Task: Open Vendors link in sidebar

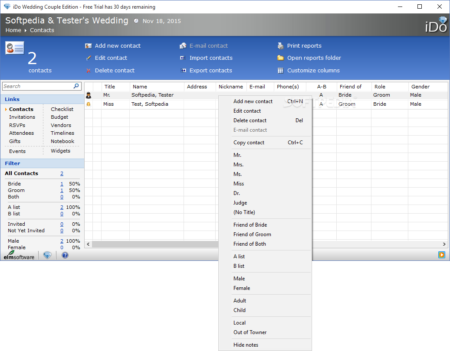Action: (61, 125)
